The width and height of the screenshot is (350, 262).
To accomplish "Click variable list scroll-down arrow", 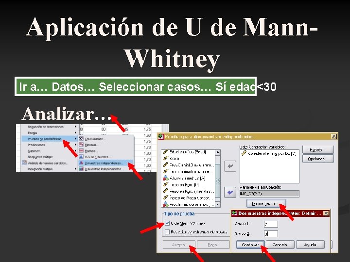I will (x=218, y=204).
